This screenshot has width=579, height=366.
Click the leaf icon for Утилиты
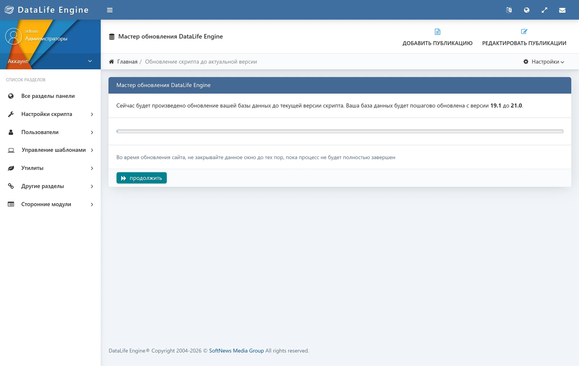(11, 168)
